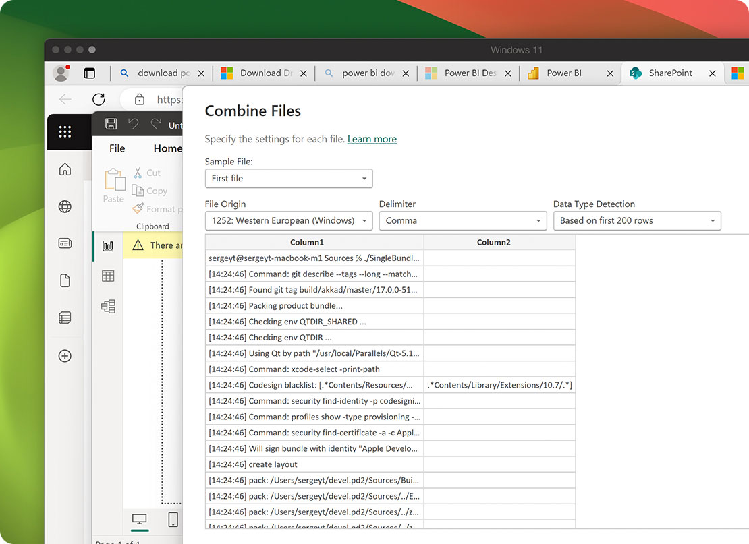Click the globe icon in left sidebar
Image resolution: width=749 pixels, height=544 pixels.
(x=65, y=207)
